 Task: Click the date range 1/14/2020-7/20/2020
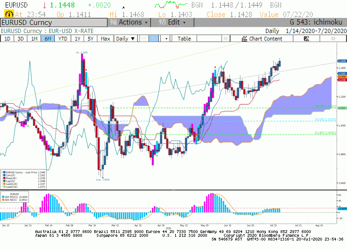pyautogui.click(x=316, y=31)
